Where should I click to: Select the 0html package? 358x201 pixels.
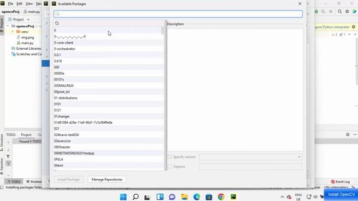tap(109, 166)
